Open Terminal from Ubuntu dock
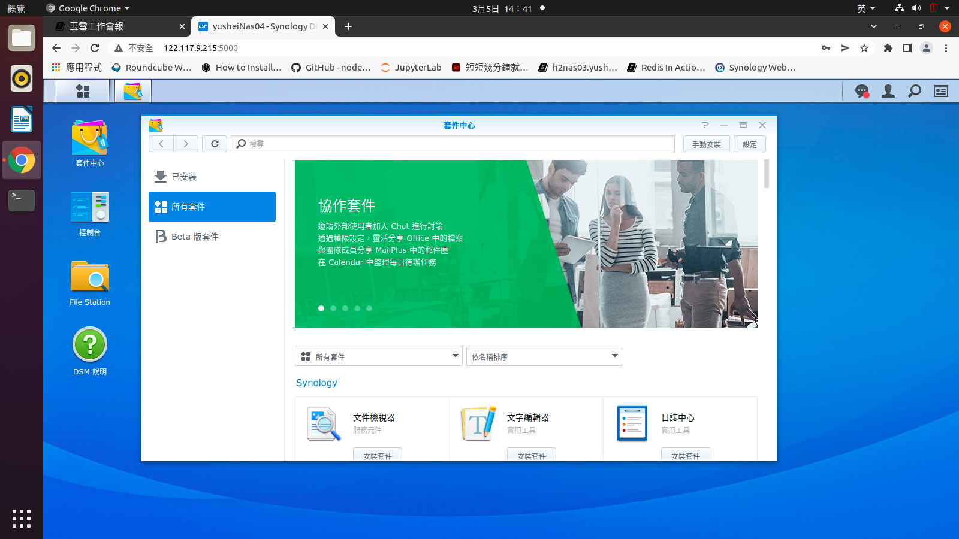The height and width of the screenshot is (539, 959). 22,201
